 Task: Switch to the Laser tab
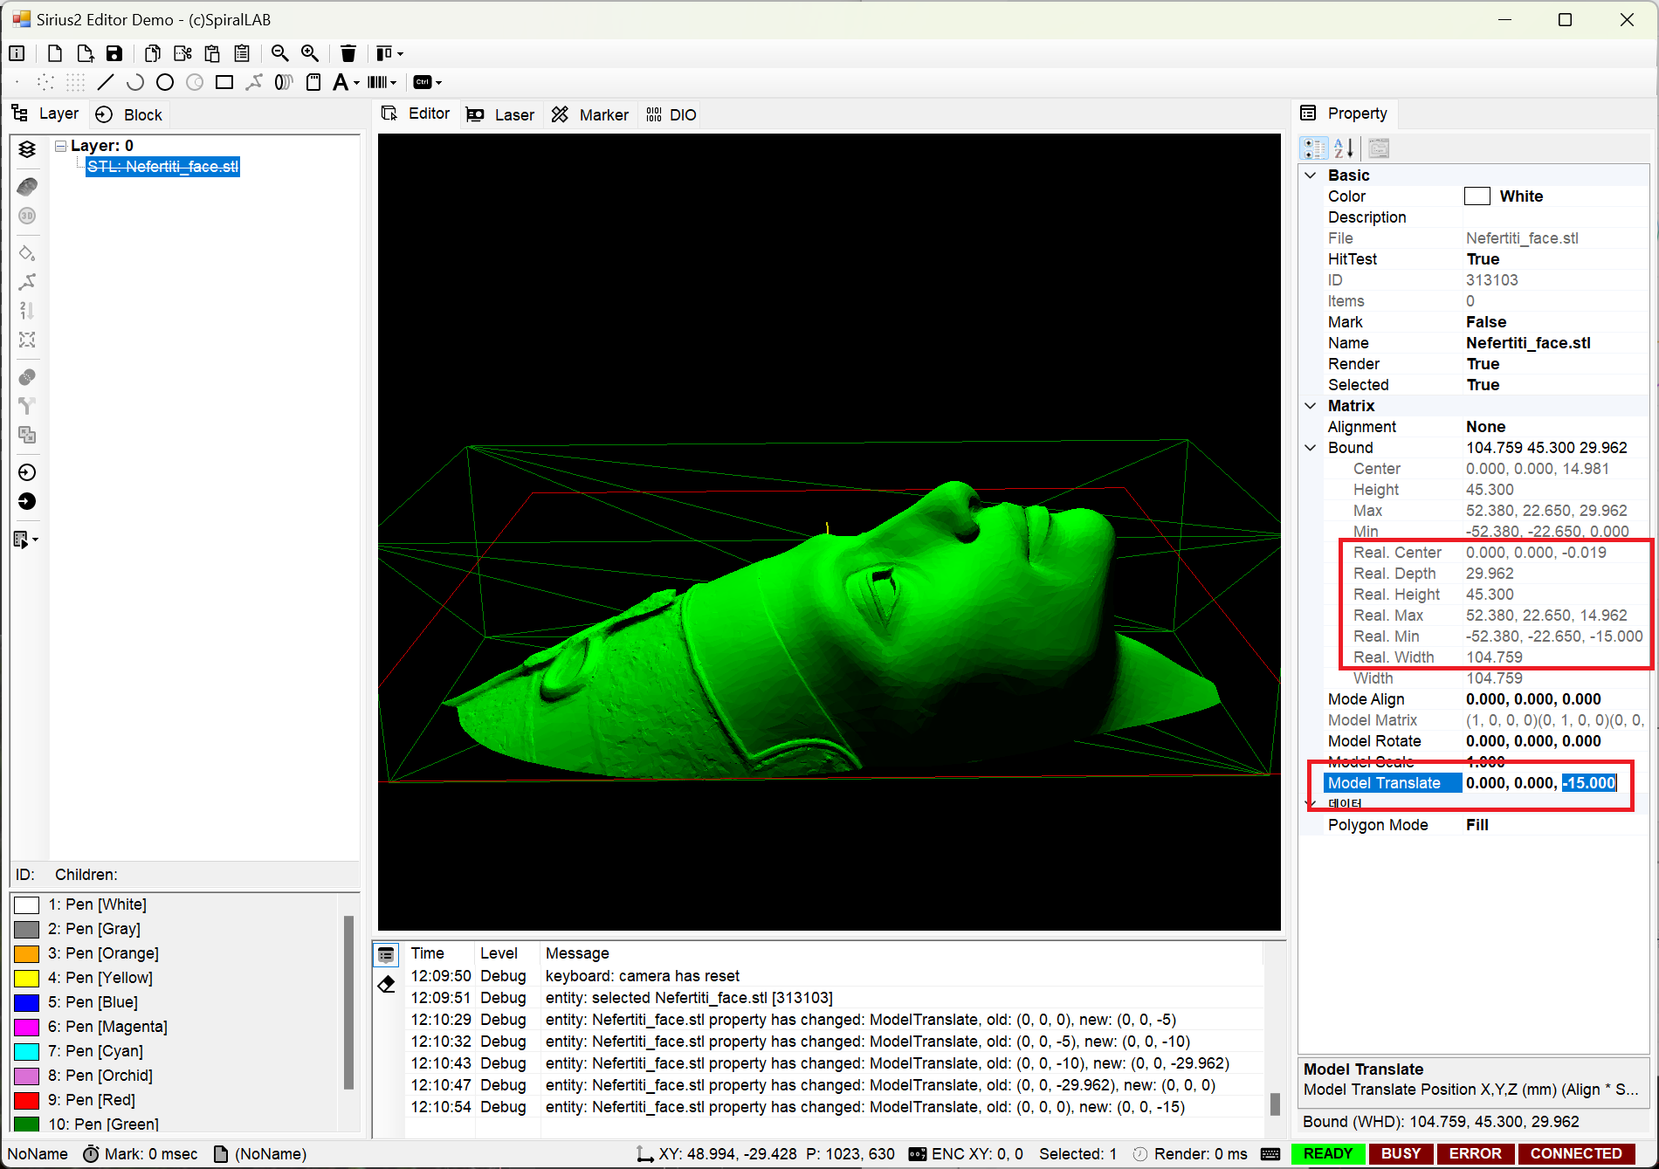(x=500, y=114)
